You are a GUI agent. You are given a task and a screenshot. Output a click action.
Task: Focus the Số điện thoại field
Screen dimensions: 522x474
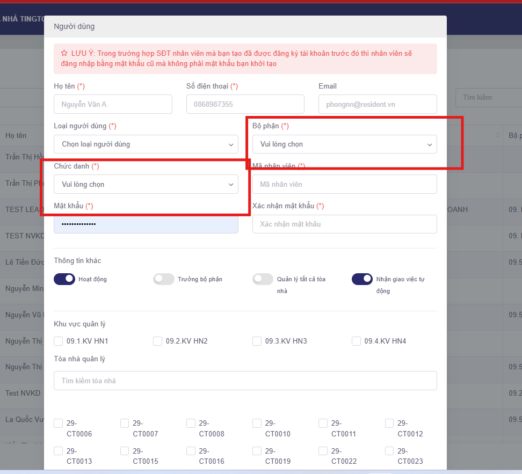pos(245,104)
